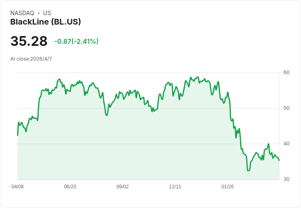Image resolution: width=301 pixels, height=208 pixels.
Task: Click the chart's lowest dip near 32
Action: [x=248, y=170]
